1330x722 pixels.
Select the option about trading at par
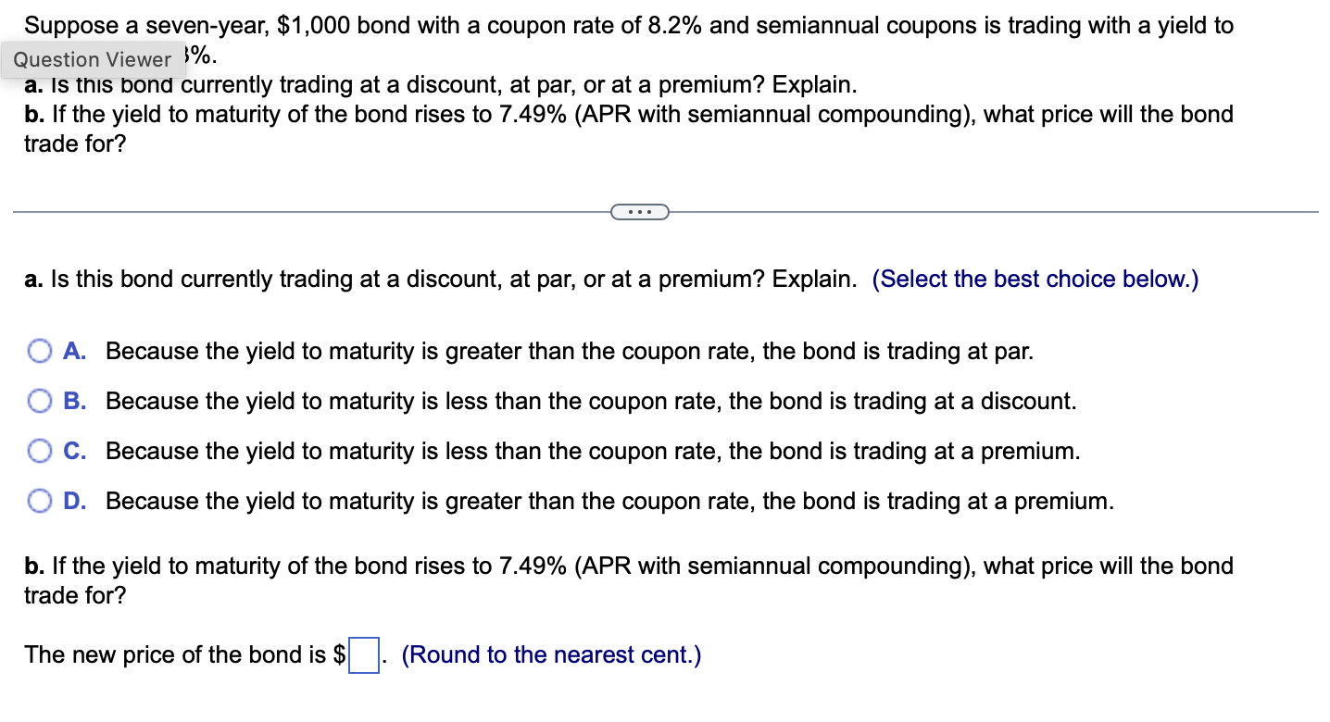41,351
